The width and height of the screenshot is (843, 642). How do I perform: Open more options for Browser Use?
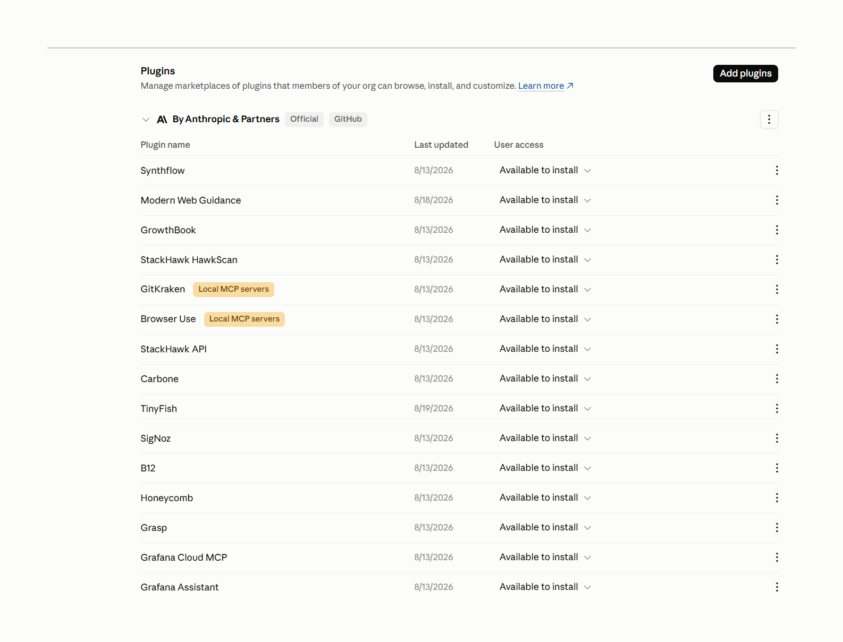[x=777, y=319]
